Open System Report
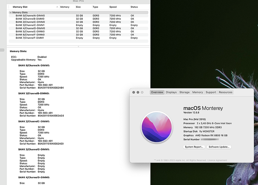Screen dimensions: 258x185 [194, 147]
